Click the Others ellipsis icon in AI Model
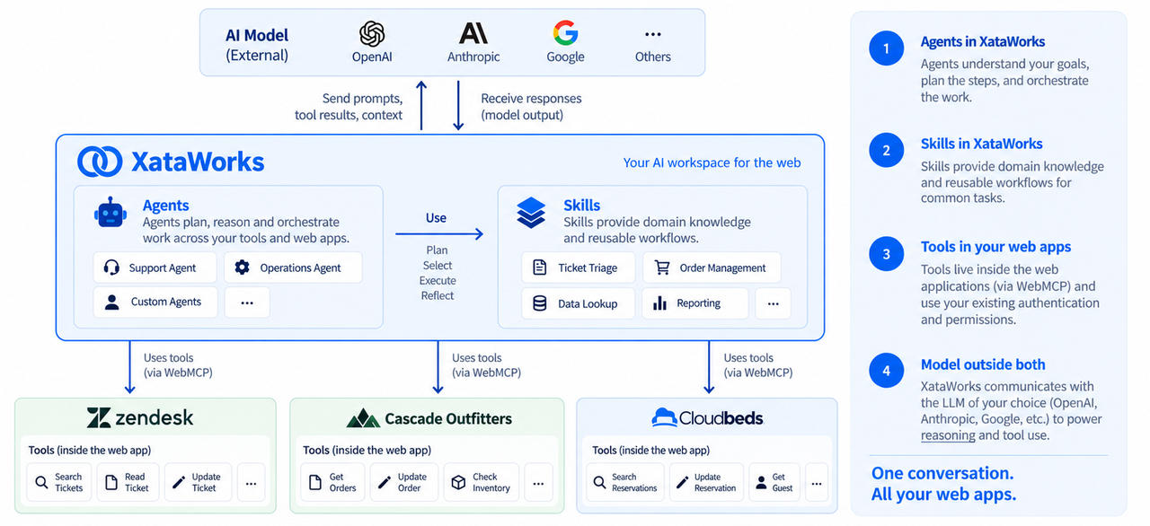The image size is (1150, 526). 653,35
